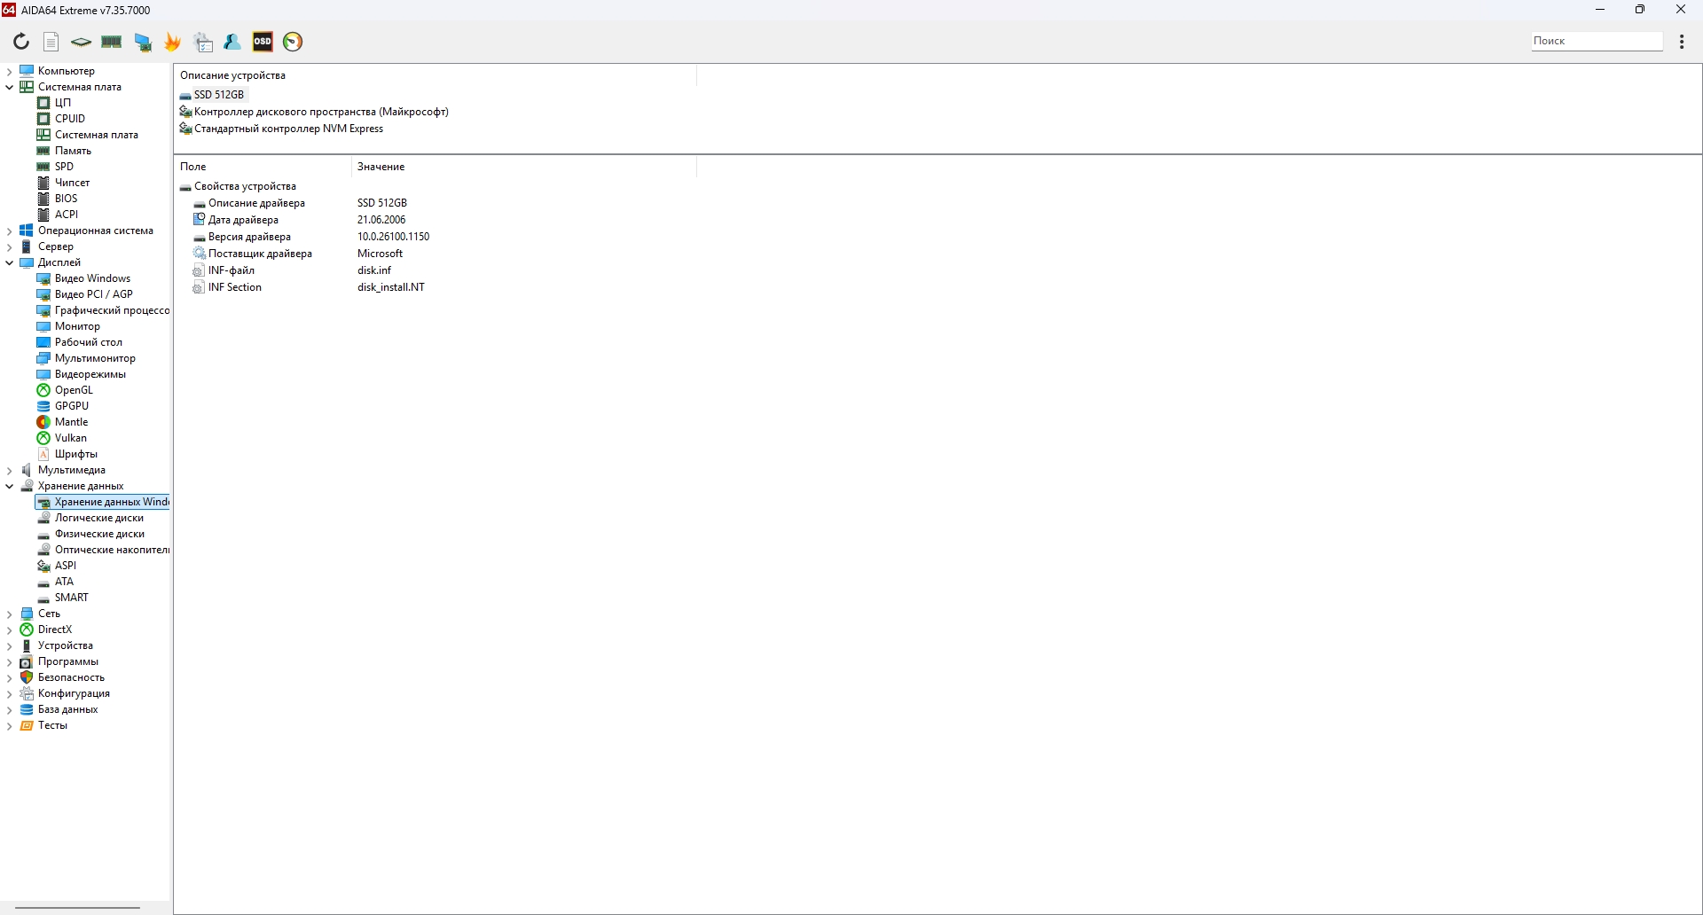Open the three-dot main menu
This screenshot has height=915, width=1703.
[x=1682, y=42]
